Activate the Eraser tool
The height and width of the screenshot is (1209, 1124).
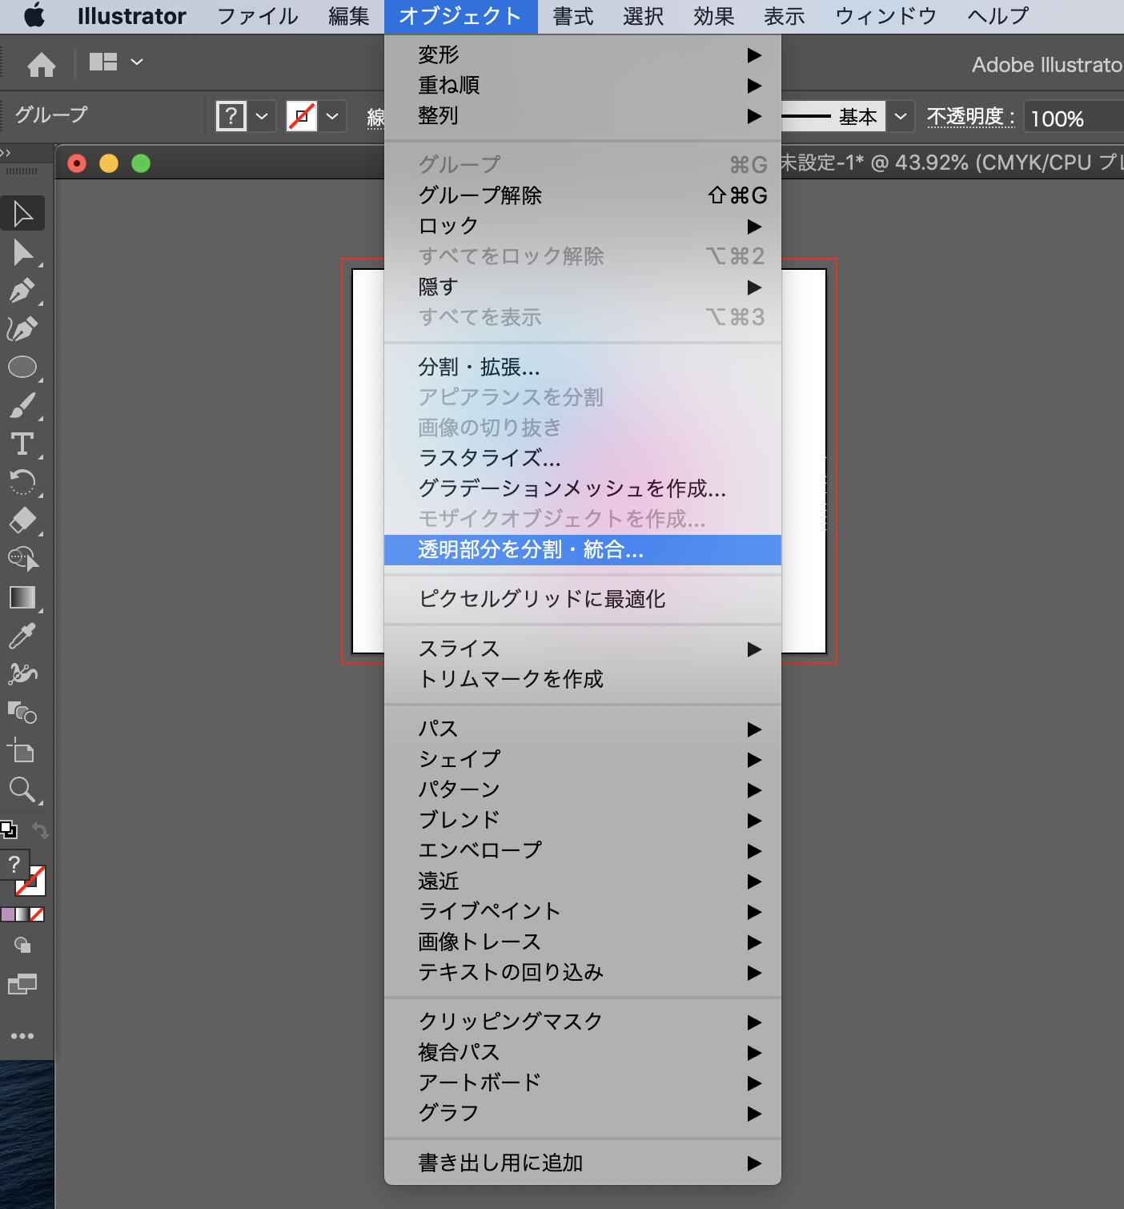(22, 520)
